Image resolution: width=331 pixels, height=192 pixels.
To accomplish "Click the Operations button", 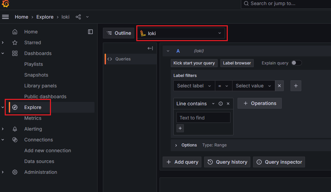I will (259, 103).
